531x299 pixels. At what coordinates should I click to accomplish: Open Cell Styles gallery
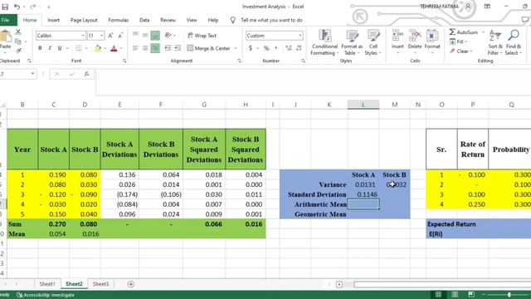(373, 42)
